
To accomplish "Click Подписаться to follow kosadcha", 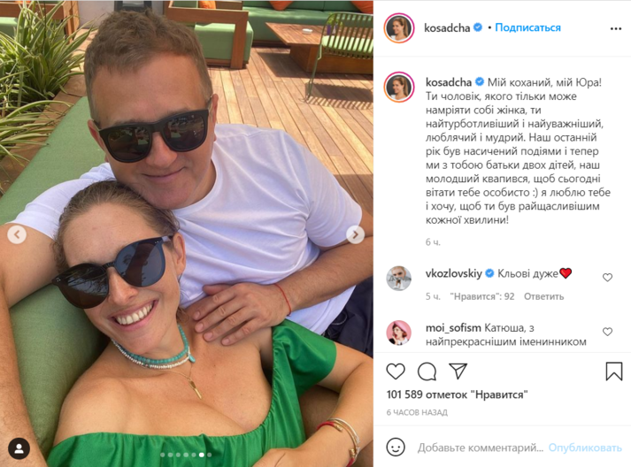I will (x=527, y=27).
